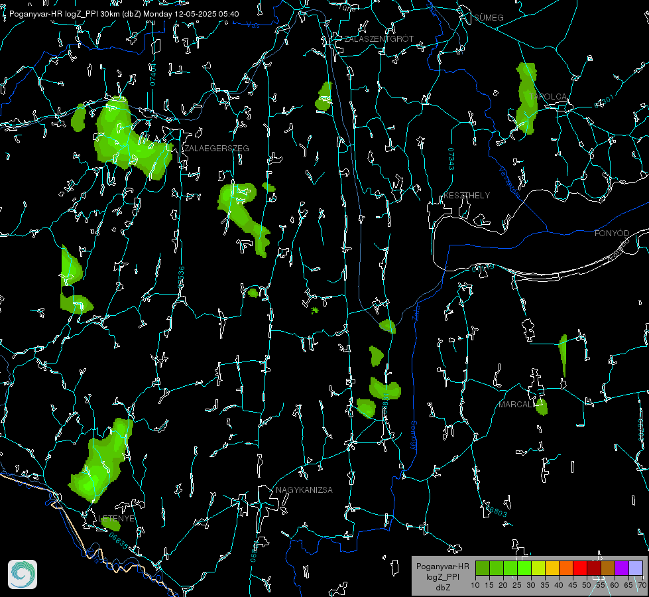Select the SÜMEG city label
This screenshot has height=597, width=649.
pyautogui.click(x=489, y=17)
